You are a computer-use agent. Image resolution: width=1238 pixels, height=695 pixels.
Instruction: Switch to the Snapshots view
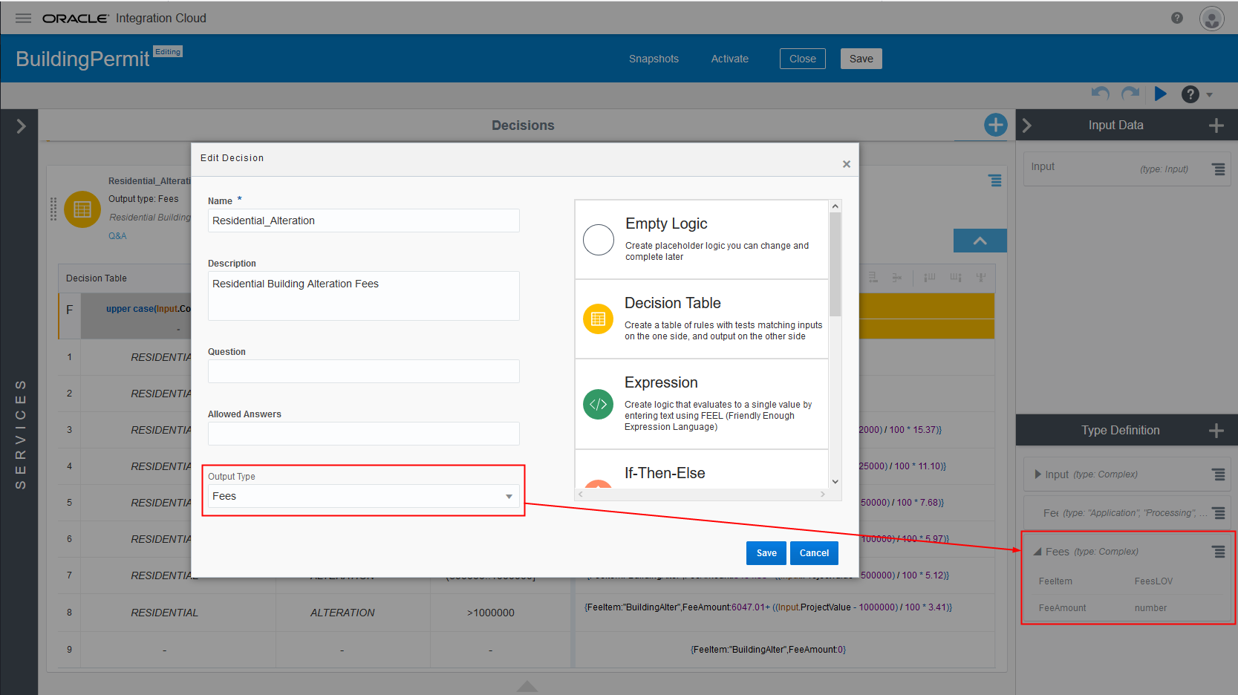click(x=653, y=58)
